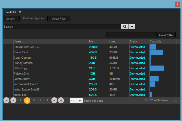The image size is (182, 121).
Task: Select the Index Test space
Action: [x=20, y=95]
